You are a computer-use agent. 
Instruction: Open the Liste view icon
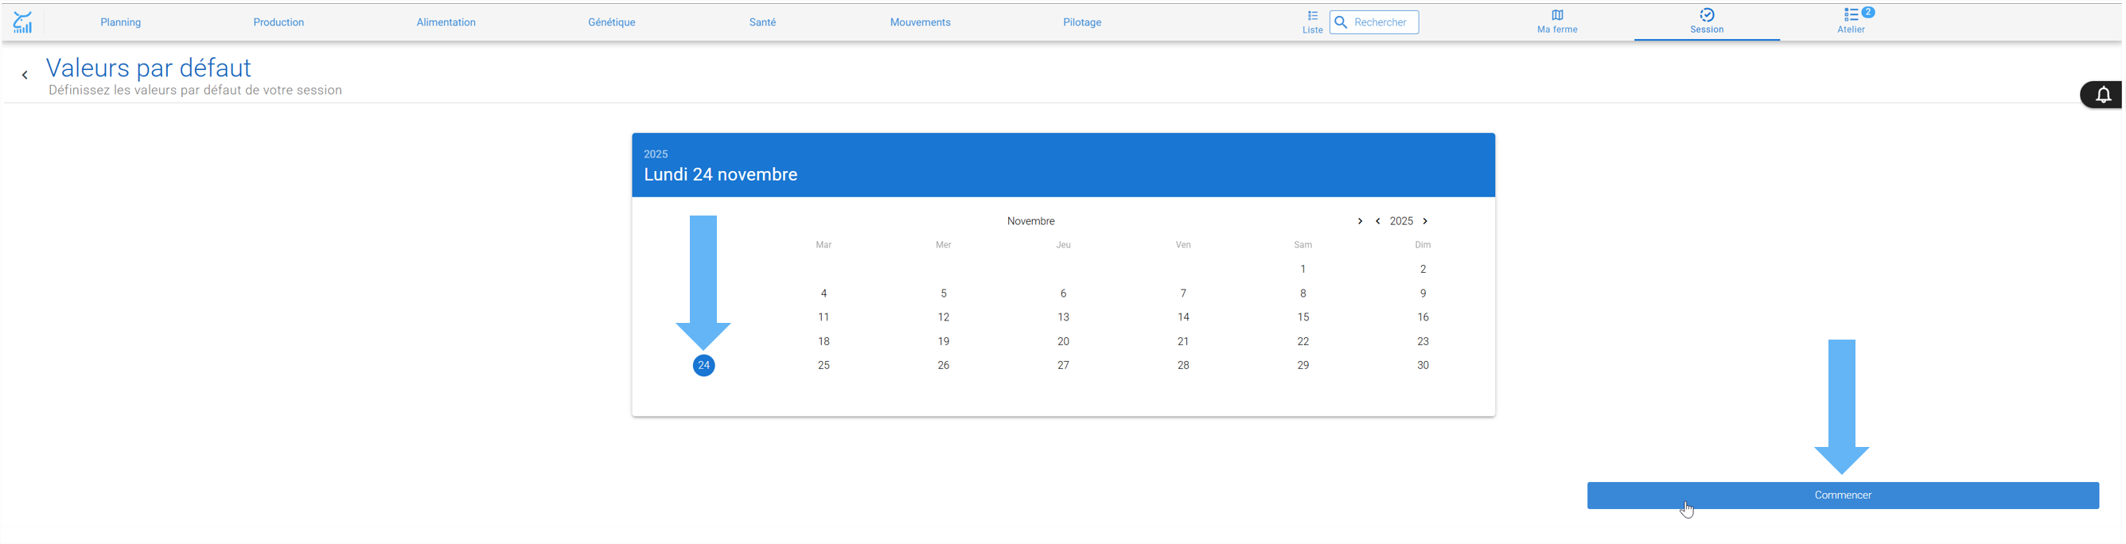1312,16
